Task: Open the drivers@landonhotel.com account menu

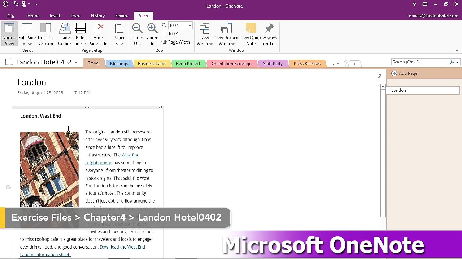Action: [x=433, y=16]
